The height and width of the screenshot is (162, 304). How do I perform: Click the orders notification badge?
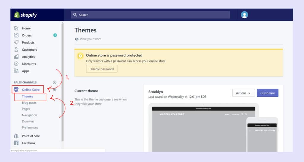[x=55, y=35]
